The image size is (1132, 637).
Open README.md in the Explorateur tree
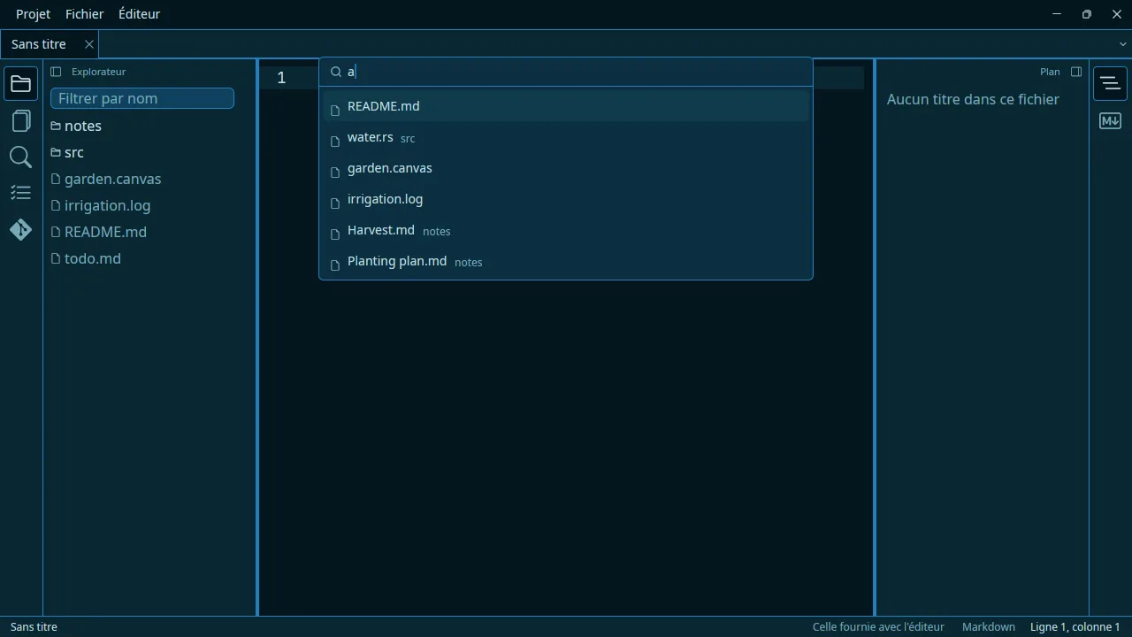tap(99, 232)
